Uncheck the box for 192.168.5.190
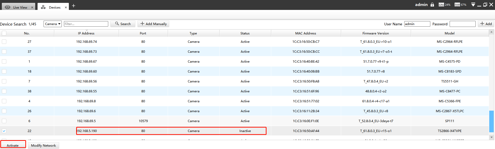Image resolution: width=495 pixels, height=149 pixels. (4, 131)
